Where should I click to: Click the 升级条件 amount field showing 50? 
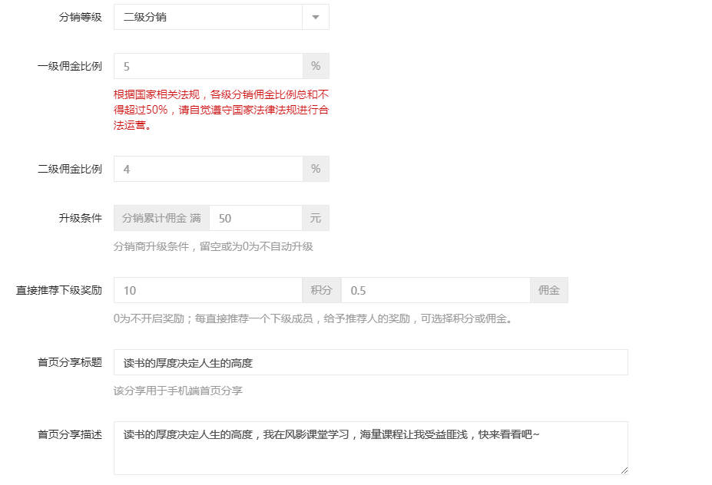[256, 218]
